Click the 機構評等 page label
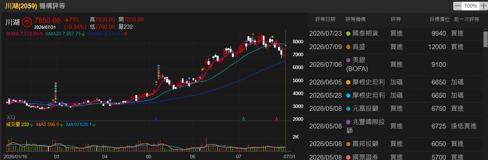 pyautogui.click(x=52, y=6)
